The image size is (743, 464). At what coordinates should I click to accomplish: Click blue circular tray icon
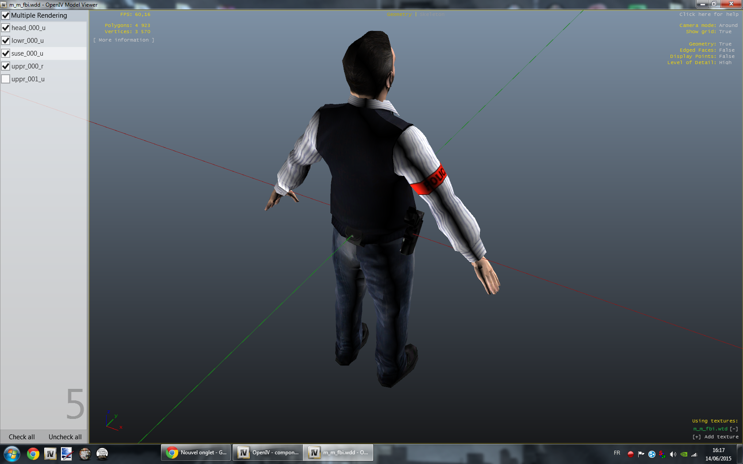652,454
